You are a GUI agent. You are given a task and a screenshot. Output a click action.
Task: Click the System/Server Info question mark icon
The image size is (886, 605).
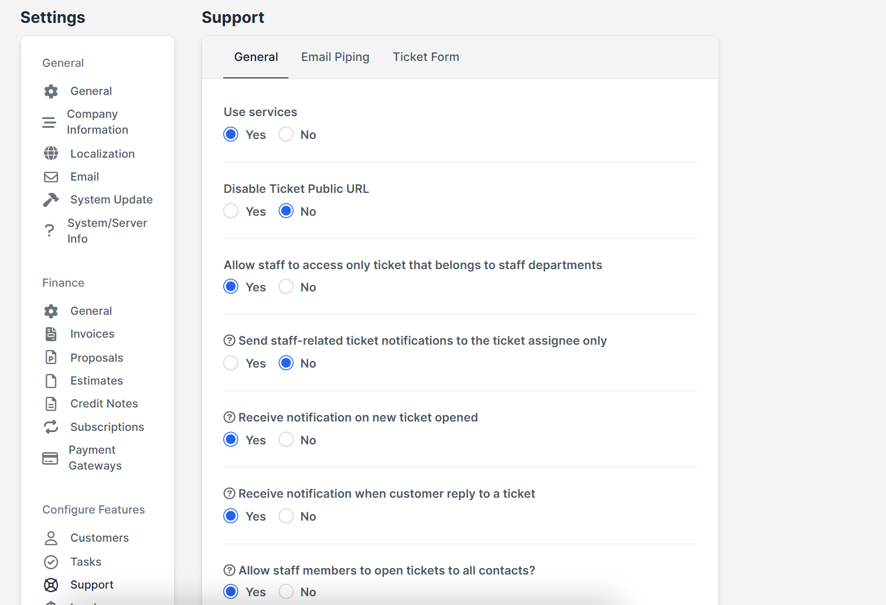click(x=50, y=231)
